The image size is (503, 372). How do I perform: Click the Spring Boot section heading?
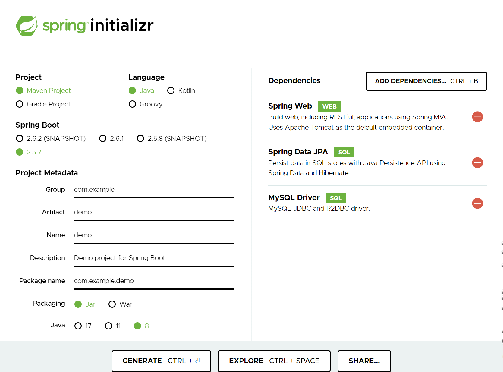pos(37,125)
